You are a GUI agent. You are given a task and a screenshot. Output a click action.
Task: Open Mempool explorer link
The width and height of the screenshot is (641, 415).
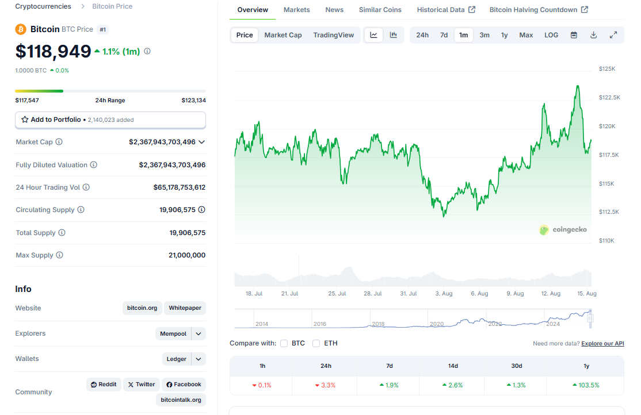coord(173,334)
